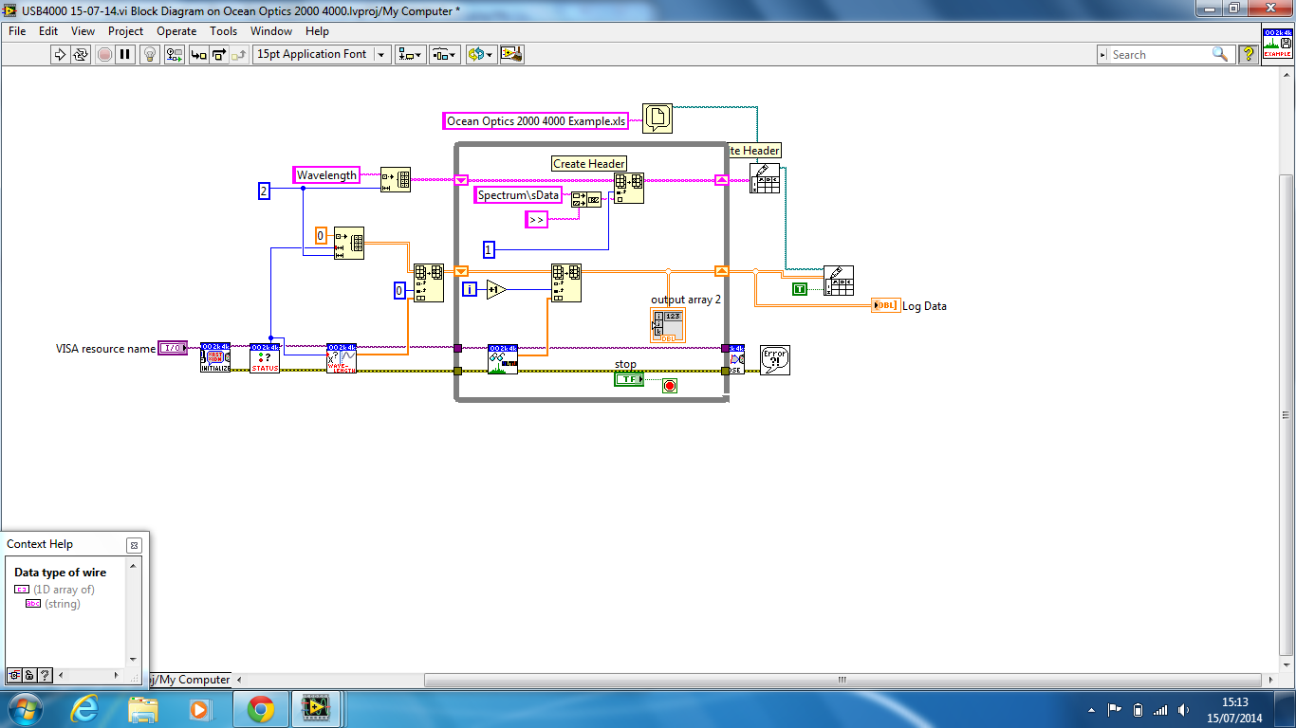Select the Wavelength string constant
The image size is (1296, 728).
coord(326,174)
